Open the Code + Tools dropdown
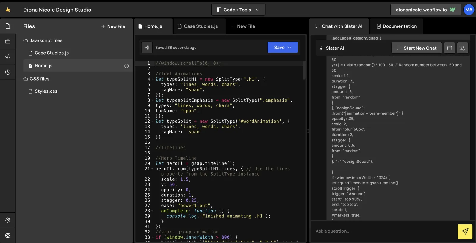Screen dimensions: 476x243 click(x=238, y=10)
